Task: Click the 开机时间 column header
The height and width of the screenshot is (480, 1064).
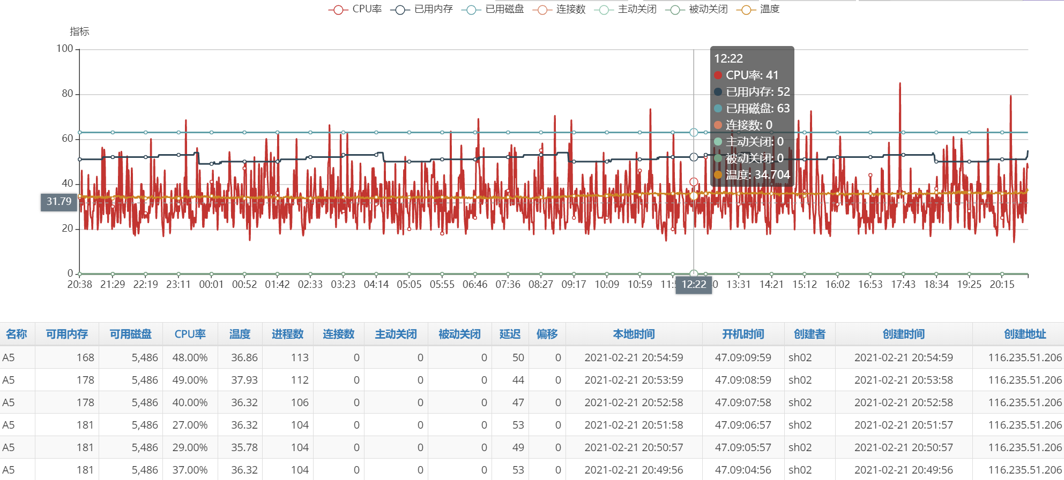Action: 742,334
